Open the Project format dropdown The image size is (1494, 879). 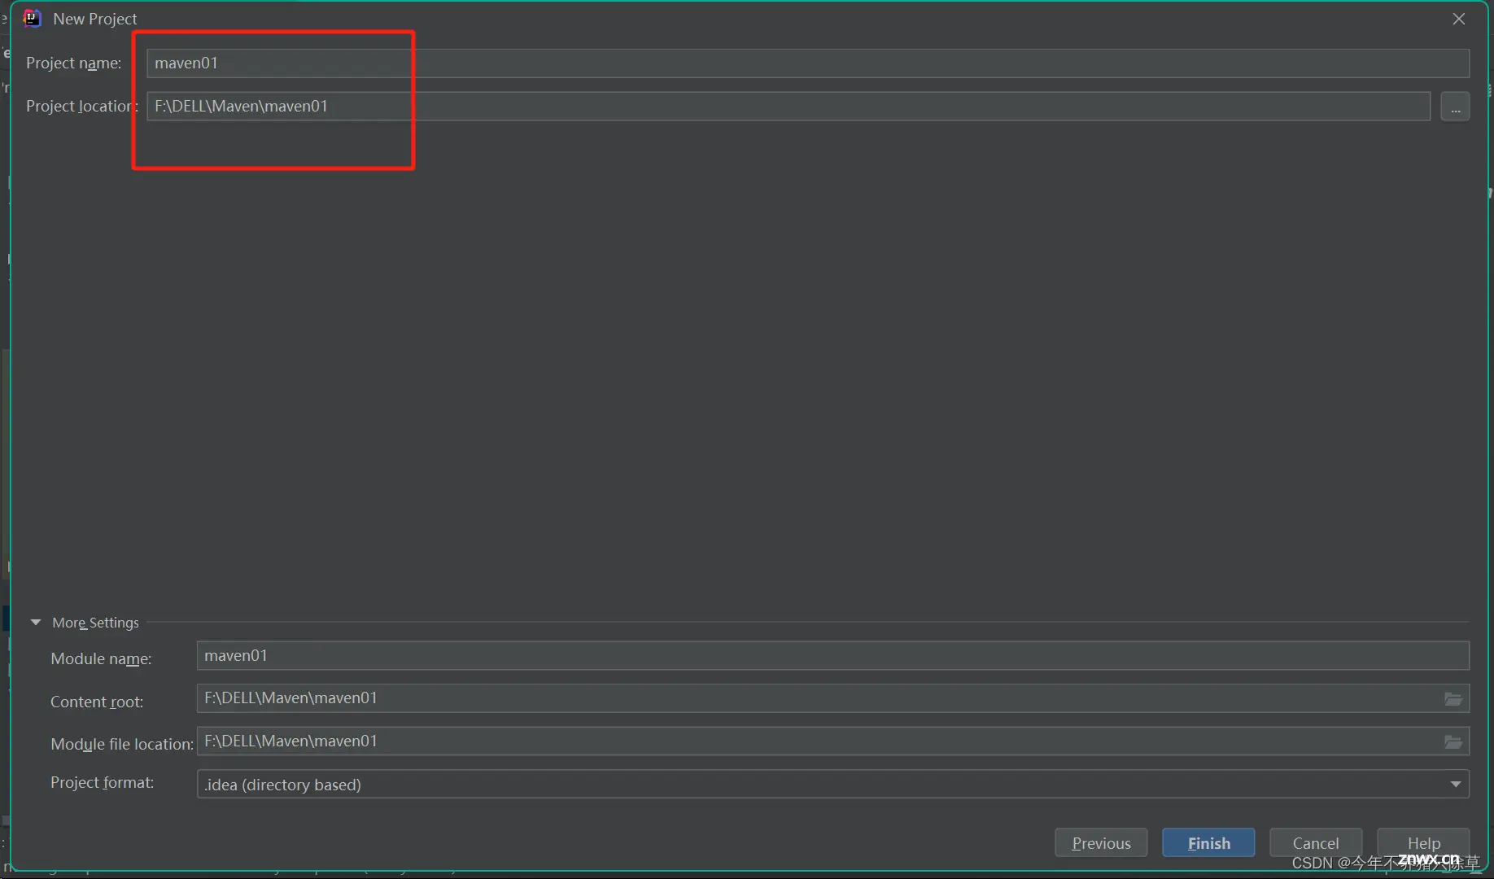(833, 785)
